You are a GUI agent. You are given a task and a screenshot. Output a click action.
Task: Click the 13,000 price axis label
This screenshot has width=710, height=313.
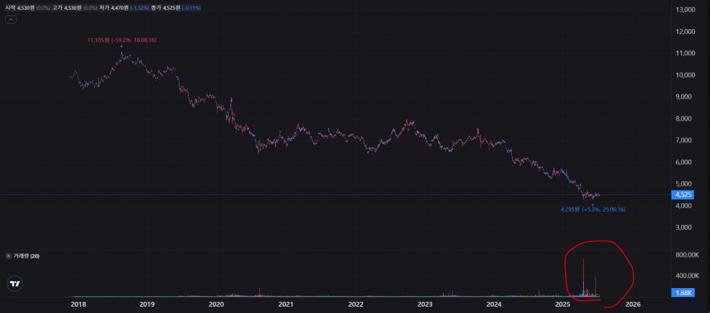coord(685,10)
